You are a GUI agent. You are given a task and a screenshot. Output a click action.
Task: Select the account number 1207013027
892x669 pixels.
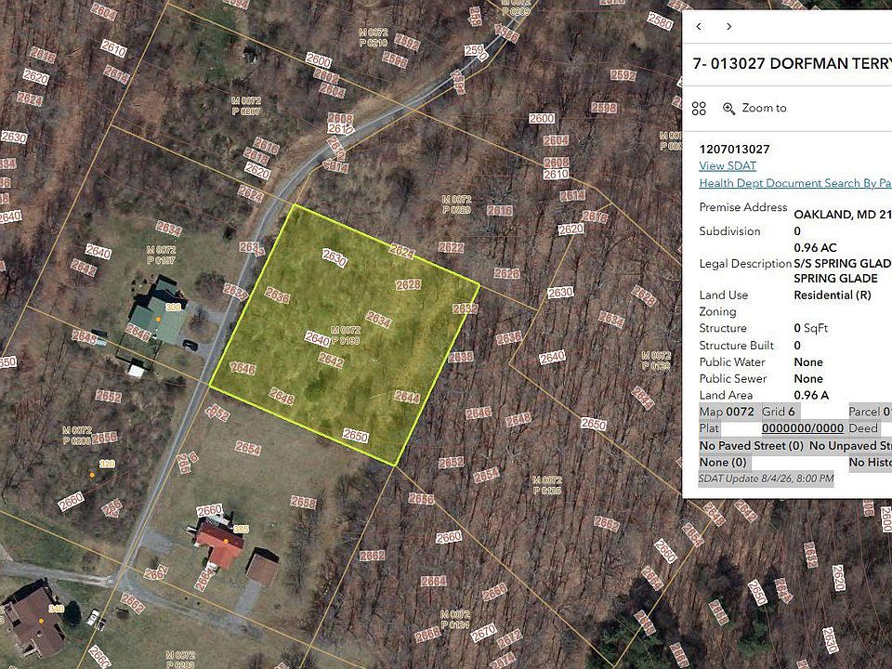[x=734, y=149]
